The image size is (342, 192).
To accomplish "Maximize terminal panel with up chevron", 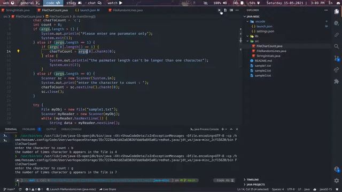I will coord(231,129).
